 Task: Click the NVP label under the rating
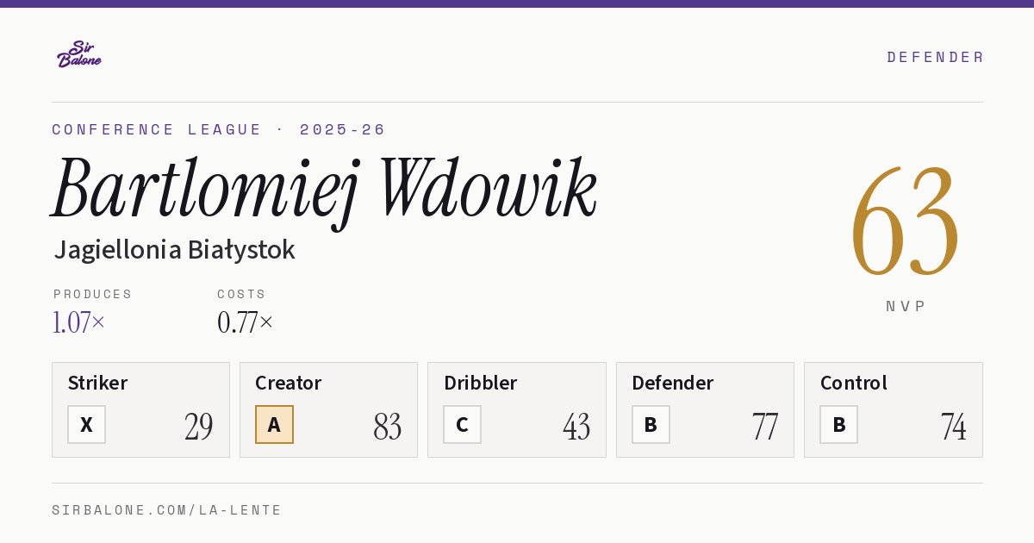(906, 306)
